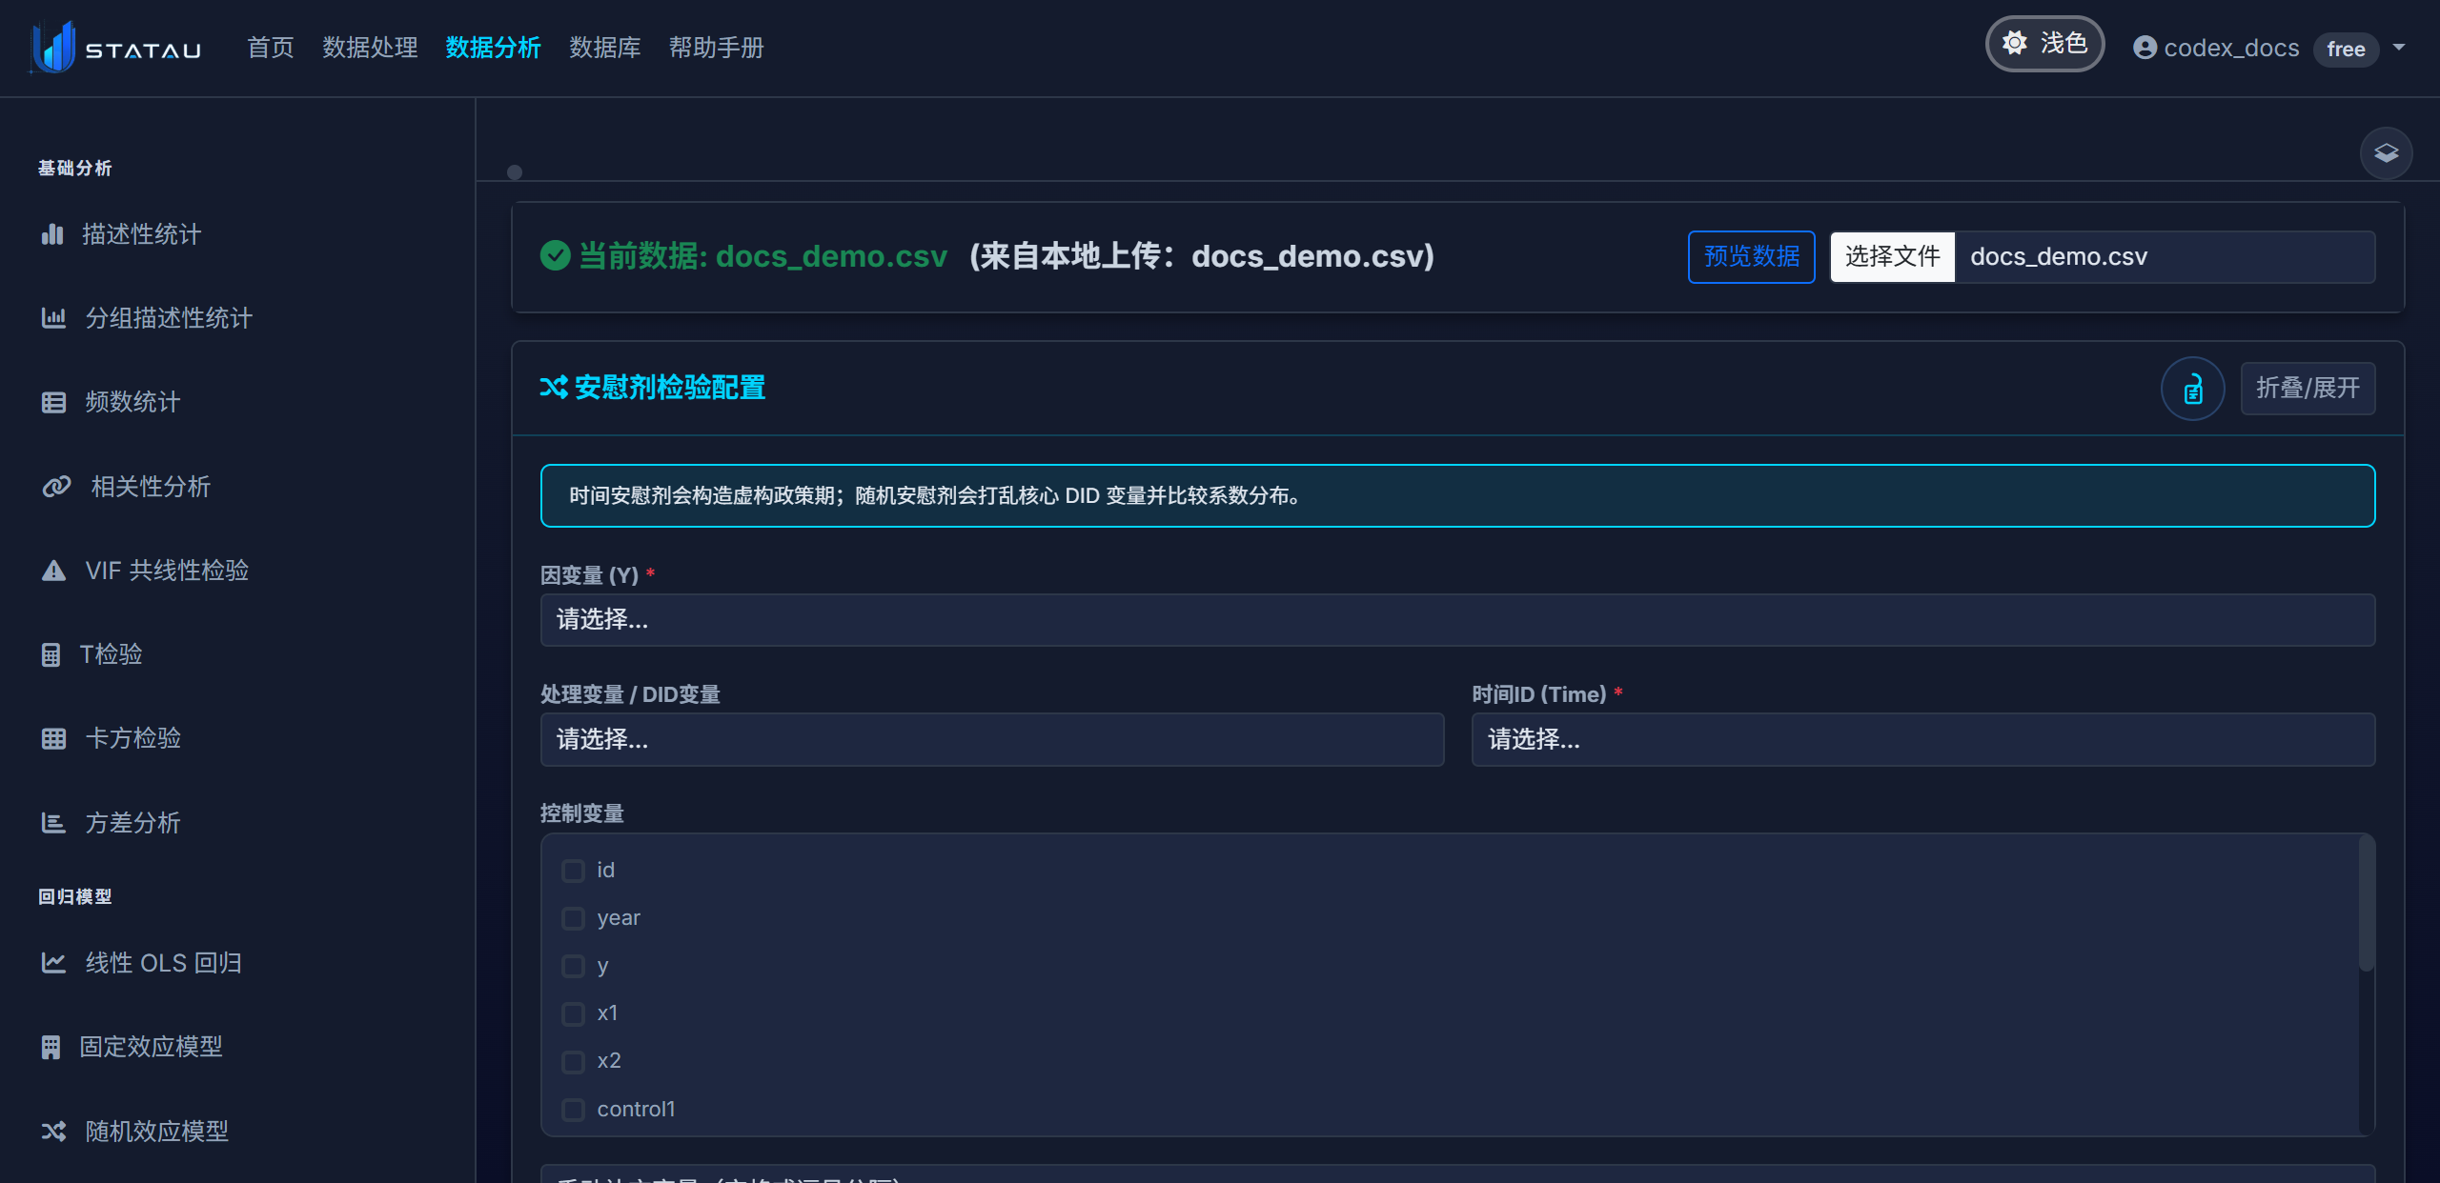Screen dimensions: 2440x1183
Task: Check the year control variable
Action: [x=573, y=918]
